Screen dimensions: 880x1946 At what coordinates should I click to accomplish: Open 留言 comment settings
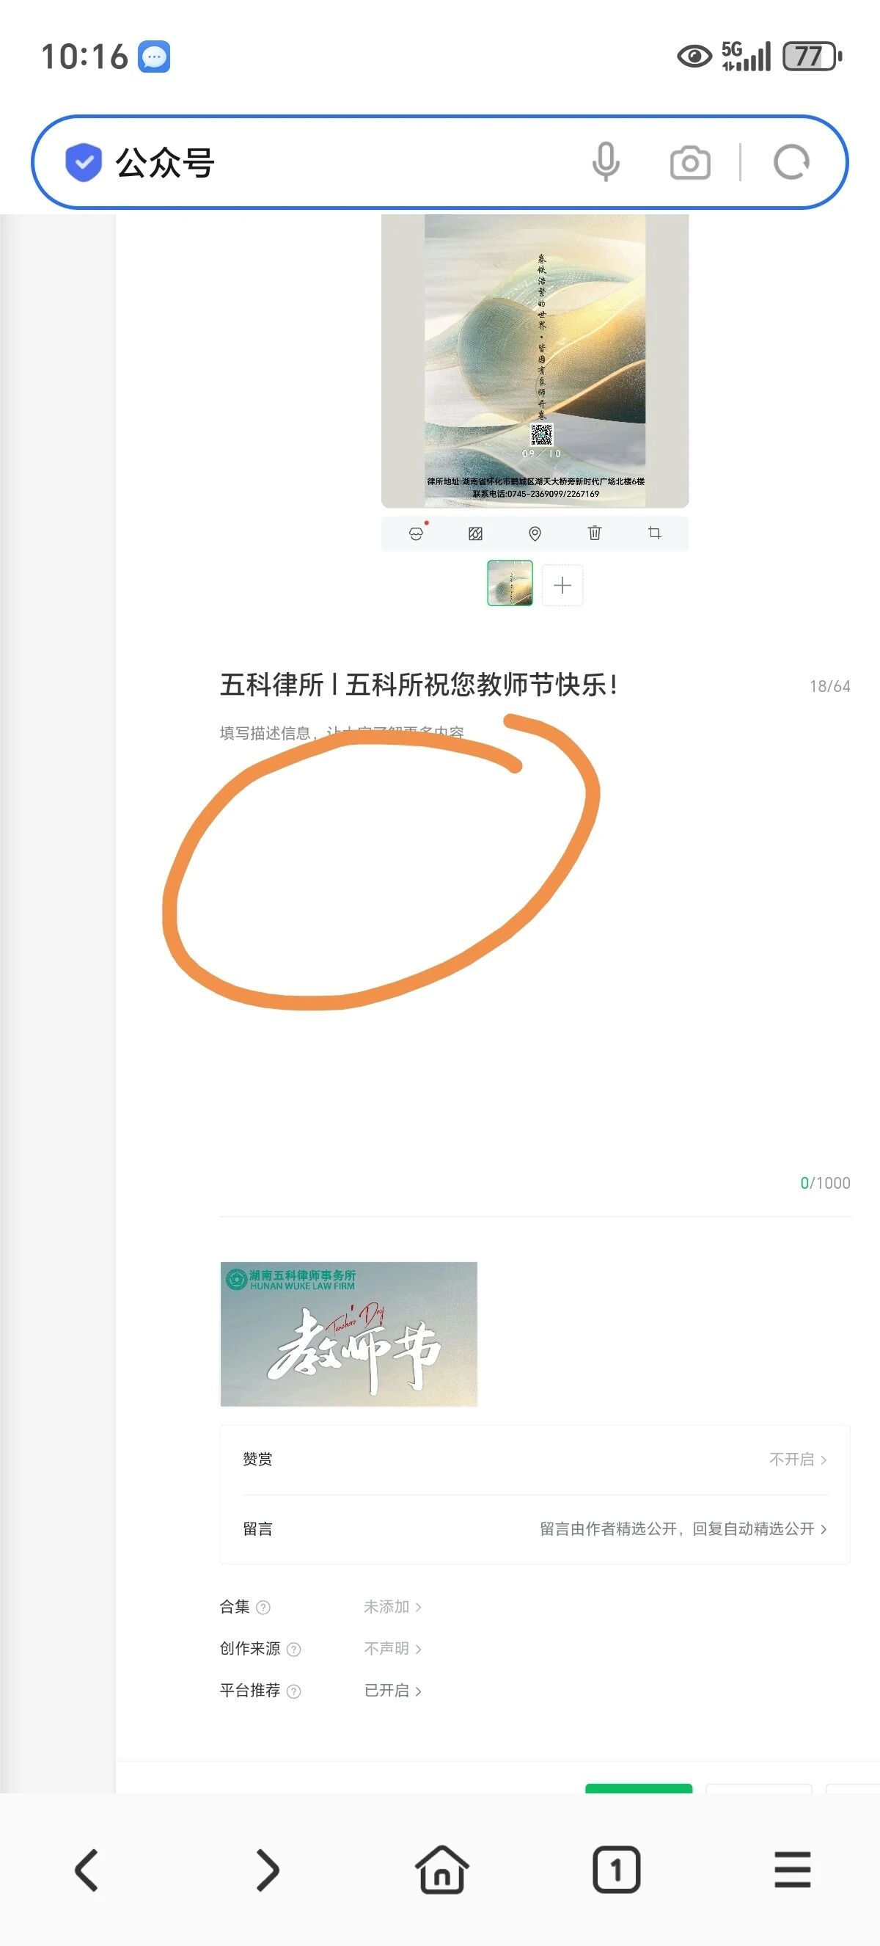click(535, 1528)
